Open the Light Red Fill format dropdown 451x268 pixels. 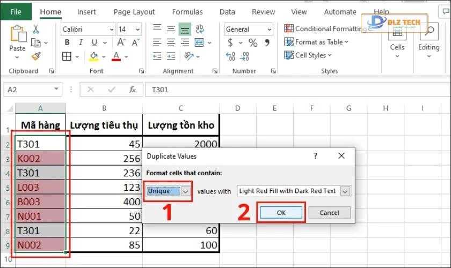point(345,191)
